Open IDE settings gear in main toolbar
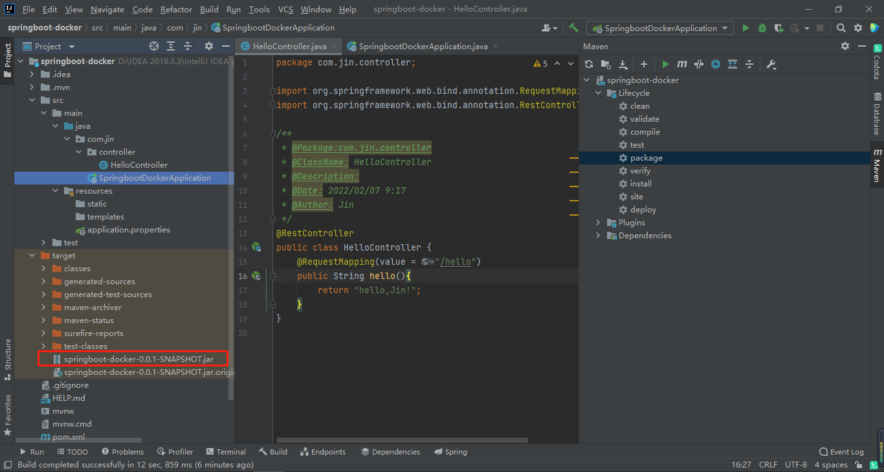The width and height of the screenshot is (884, 472). [858, 28]
